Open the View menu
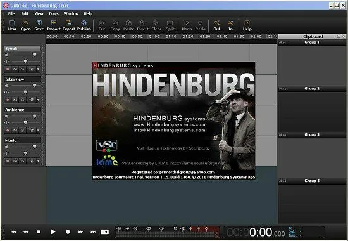348x241 pixels. 39,13
